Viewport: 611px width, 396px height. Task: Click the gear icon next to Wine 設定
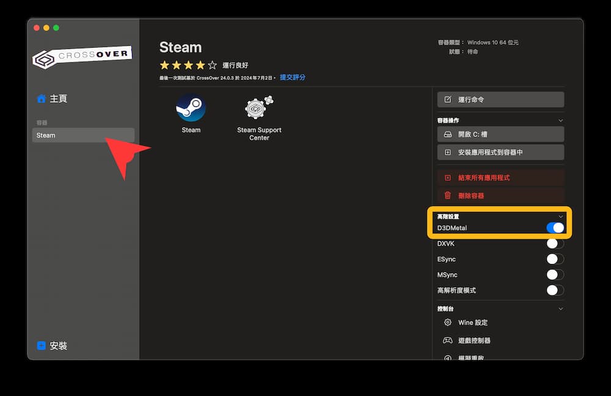click(448, 322)
